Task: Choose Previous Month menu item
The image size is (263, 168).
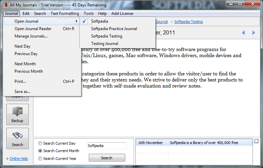Action: point(42,71)
